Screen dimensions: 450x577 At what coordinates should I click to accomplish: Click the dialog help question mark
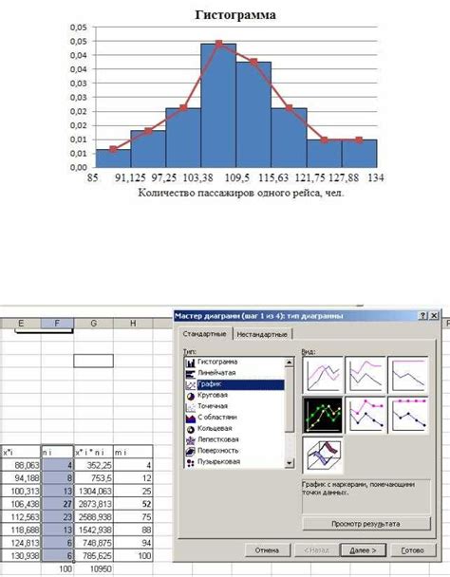[x=423, y=316]
